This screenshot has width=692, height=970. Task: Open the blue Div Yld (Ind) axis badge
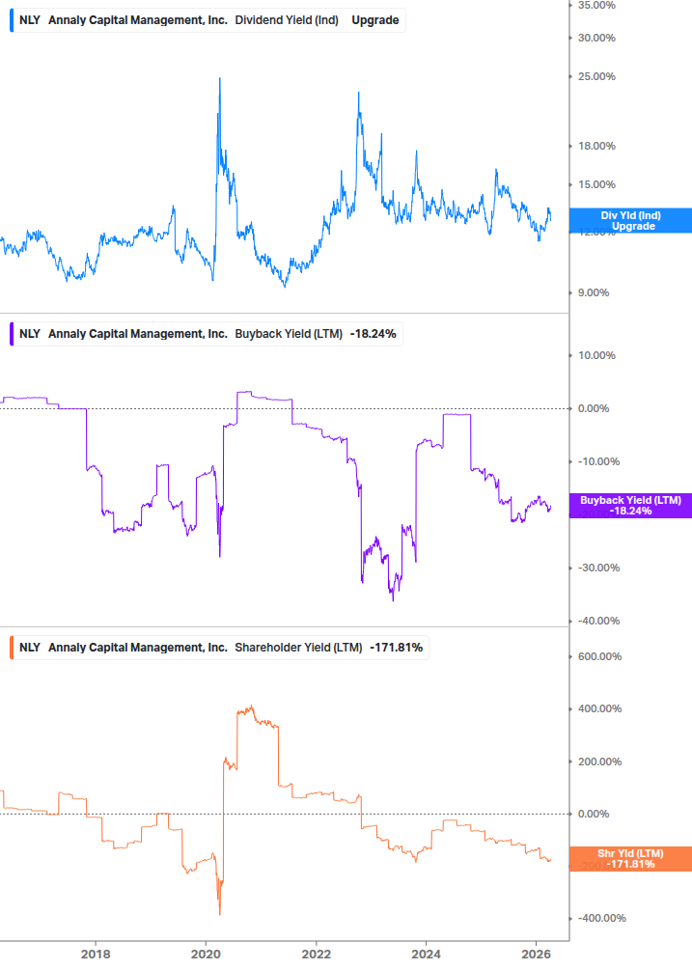630,220
